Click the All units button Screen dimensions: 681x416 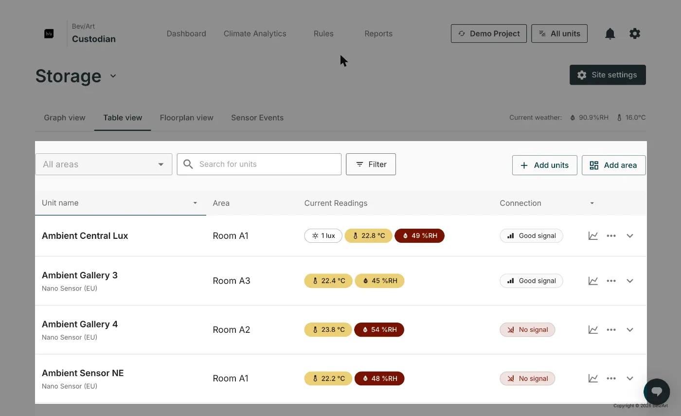pyautogui.click(x=559, y=34)
